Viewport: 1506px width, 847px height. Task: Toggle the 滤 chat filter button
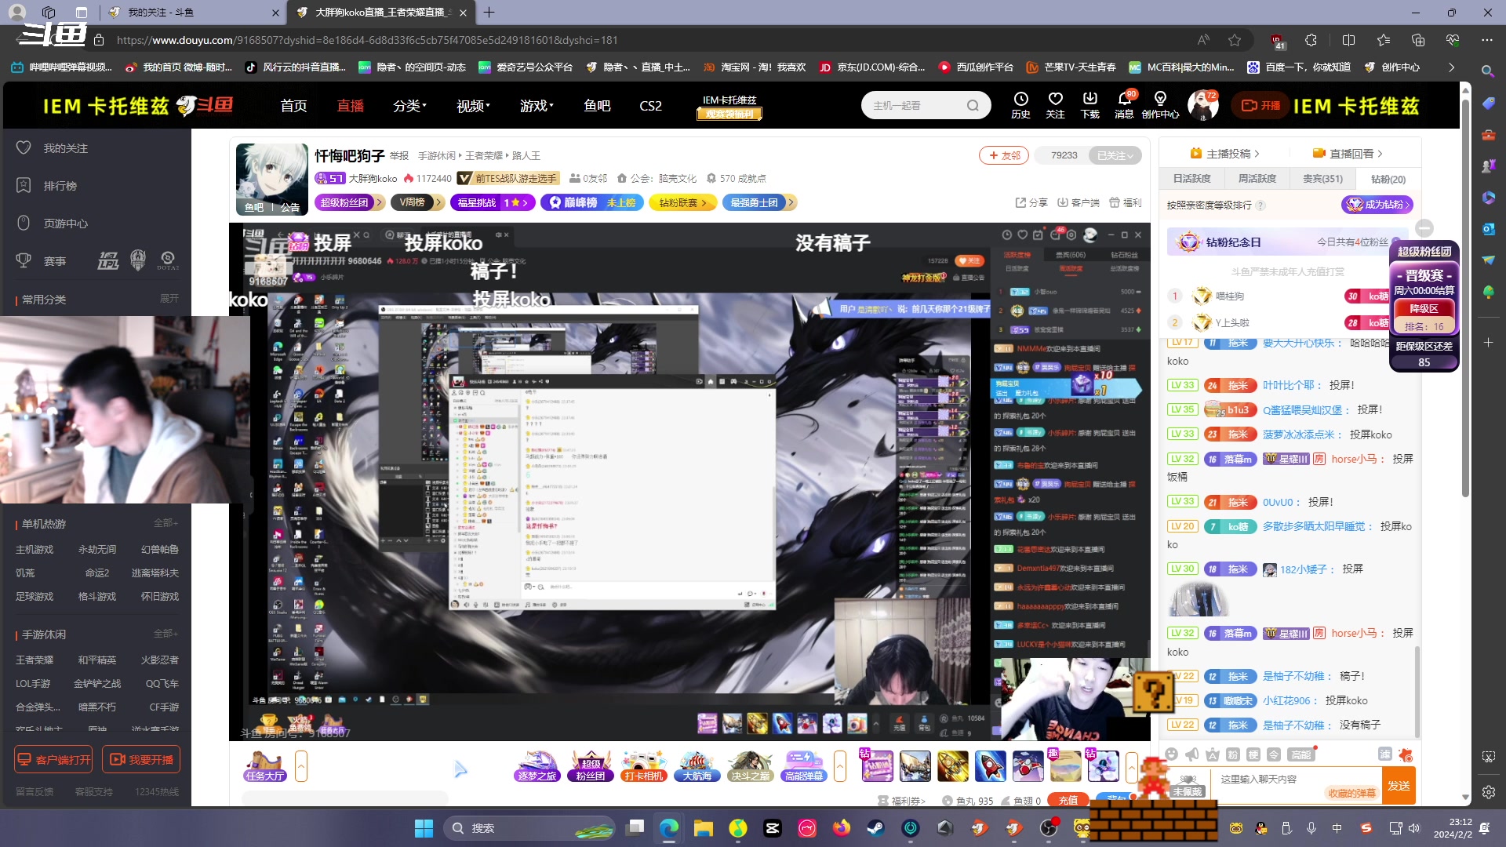pyautogui.click(x=1384, y=754)
